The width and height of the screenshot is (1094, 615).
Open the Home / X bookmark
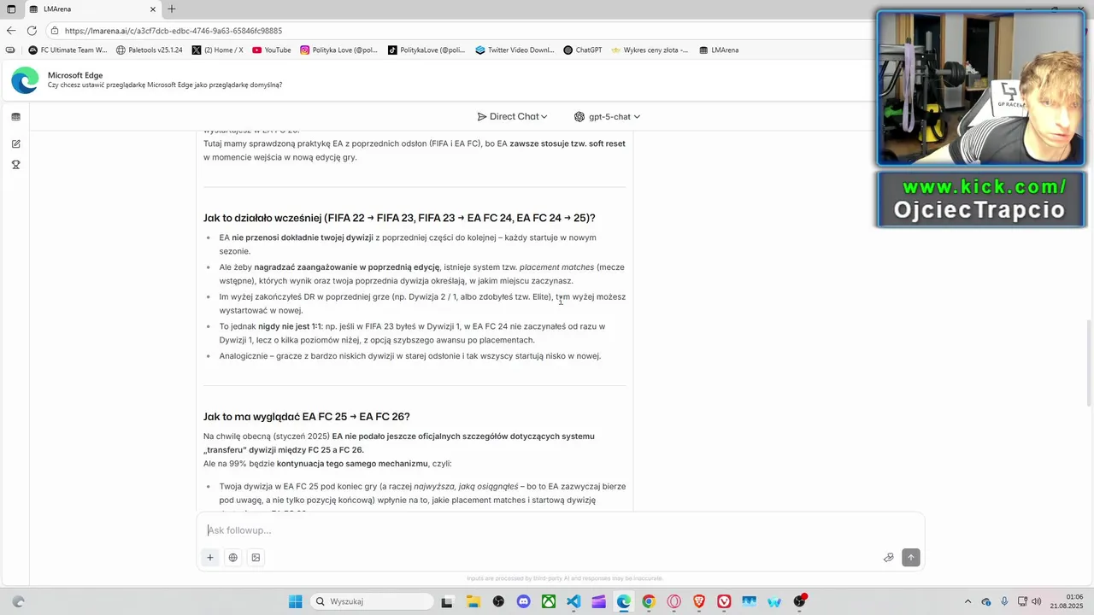(218, 50)
